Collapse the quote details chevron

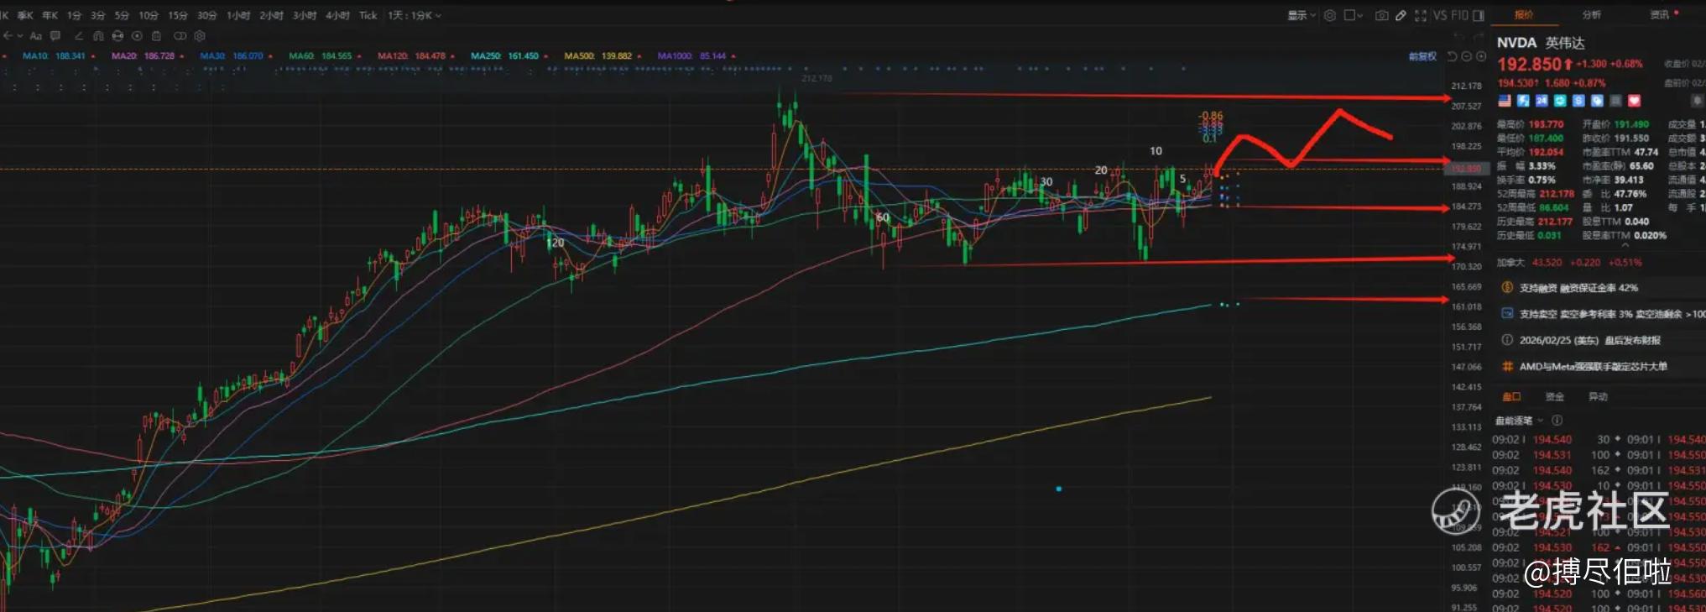pyautogui.click(x=1625, y=246)
